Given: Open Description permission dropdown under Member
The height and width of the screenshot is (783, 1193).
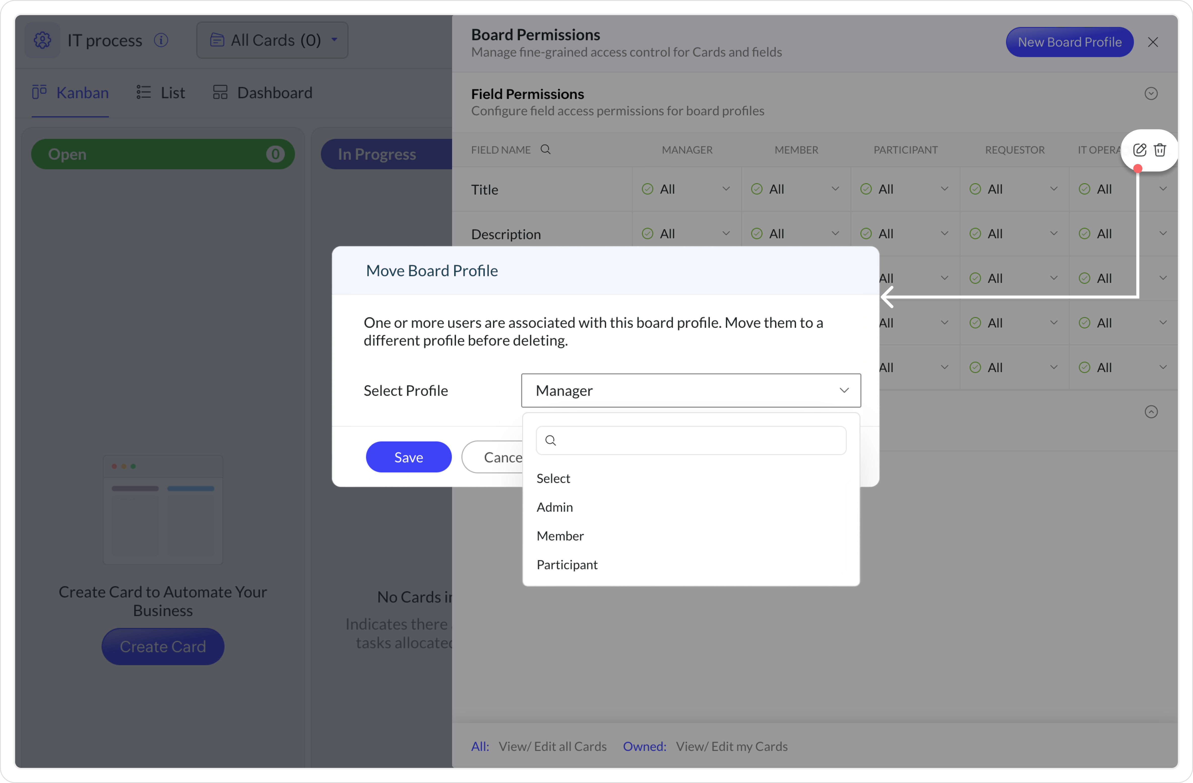Looking at the screenshot, I should (796, 234).
